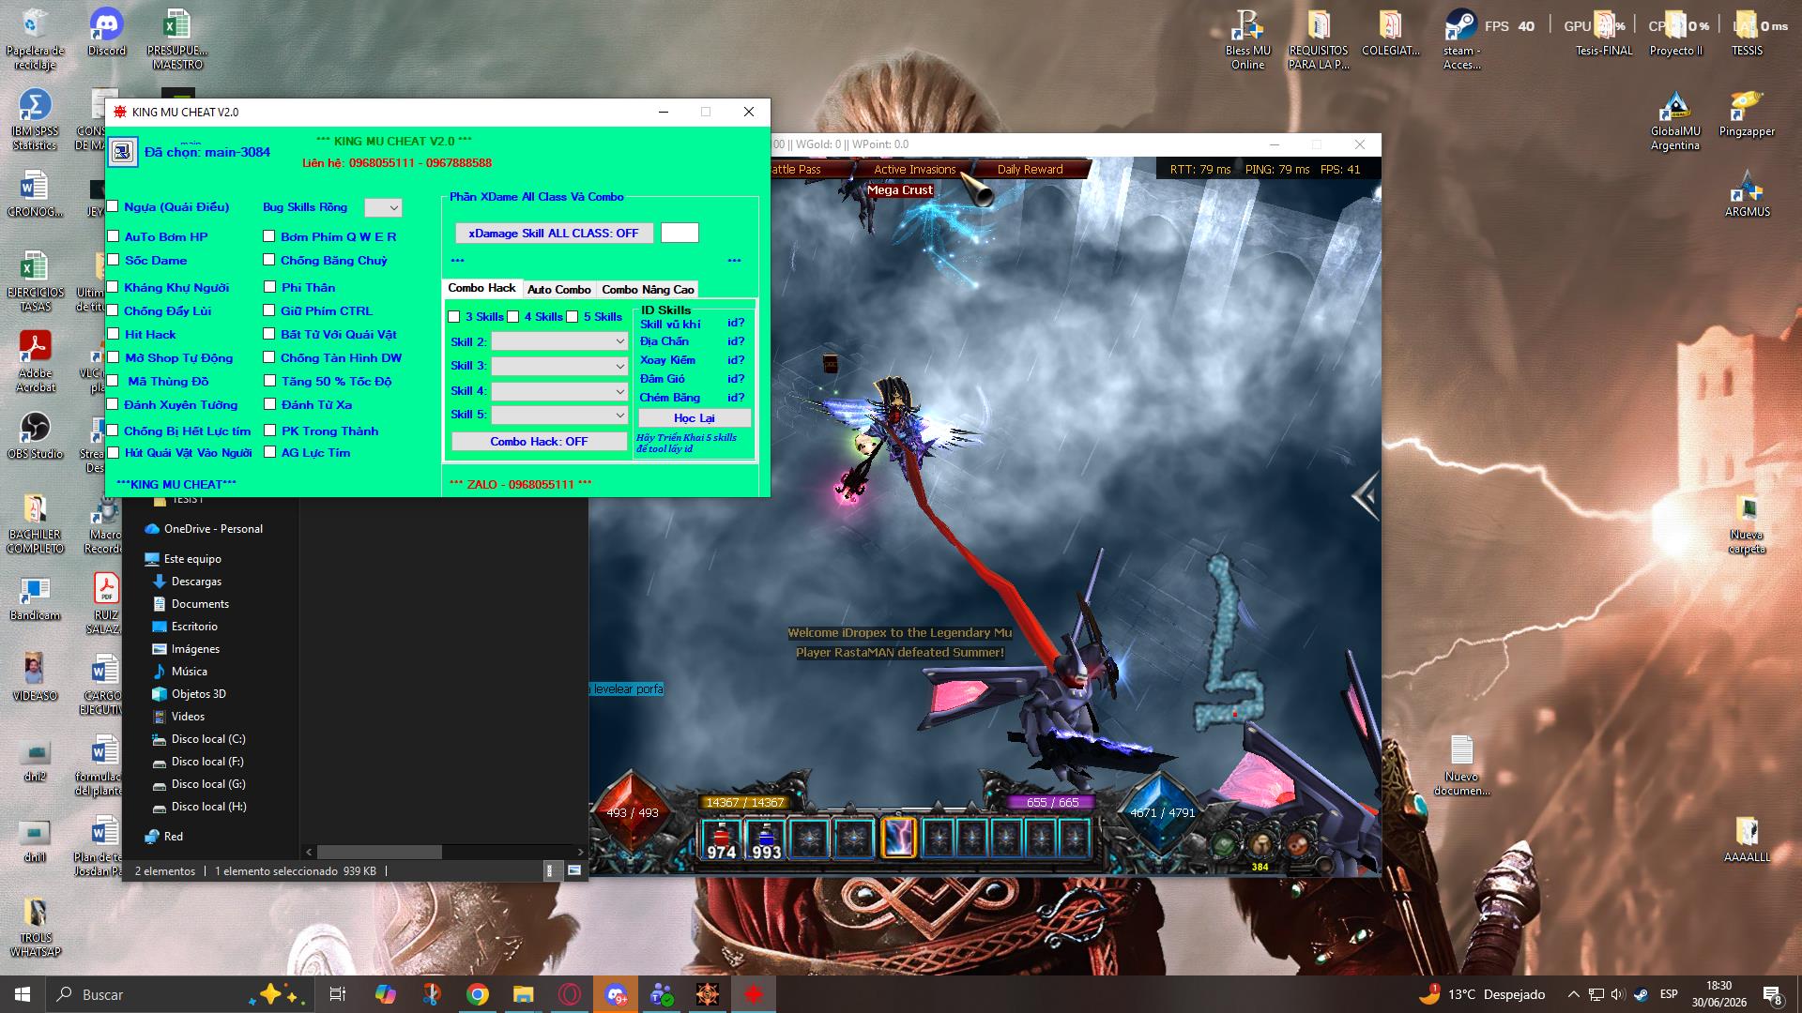Open the Skill 2 dropdown
Image resolution: width=1802 pixels, height=1013 pixels.
[x=559, y=341]
